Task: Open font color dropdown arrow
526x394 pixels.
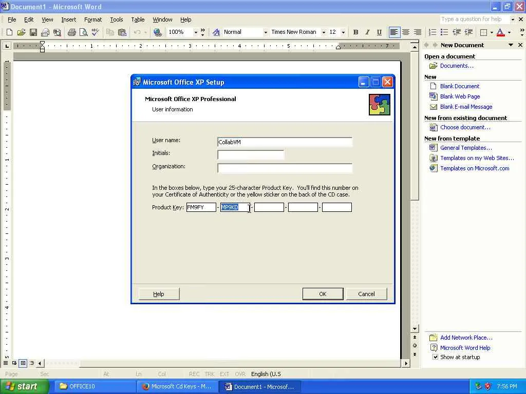Action: 509,32
